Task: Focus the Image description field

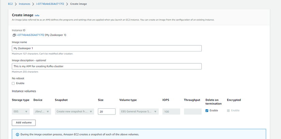Action: 107,66
